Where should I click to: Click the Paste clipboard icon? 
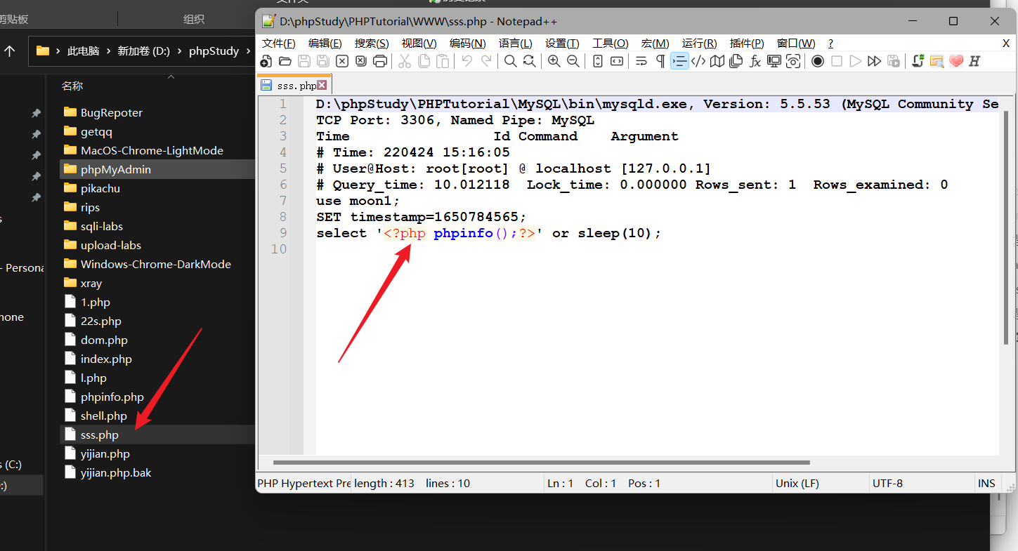click(443, 61)
